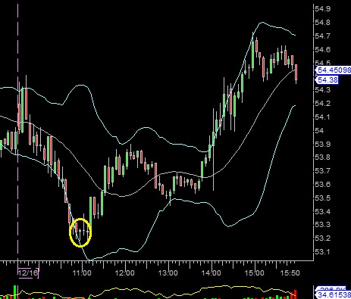This screenshot has width=351, height=299.
Task: Click the 53.1 price axis label
Action: coord(322,252)
